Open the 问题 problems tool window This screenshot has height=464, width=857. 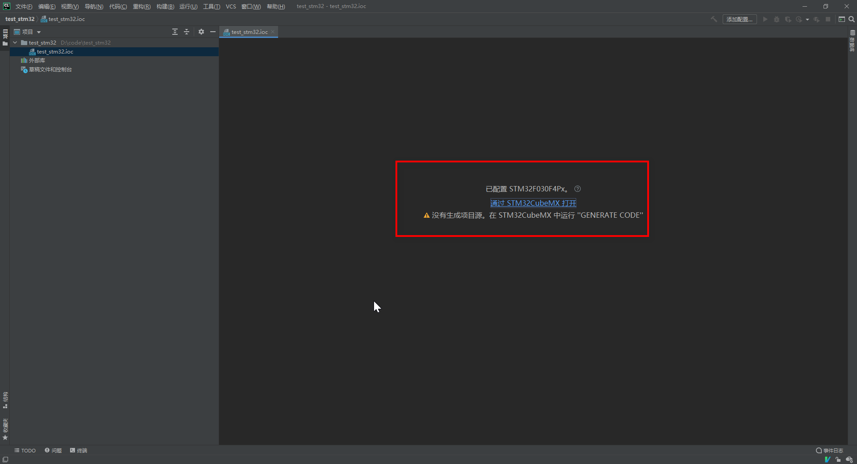pos(53,450)
